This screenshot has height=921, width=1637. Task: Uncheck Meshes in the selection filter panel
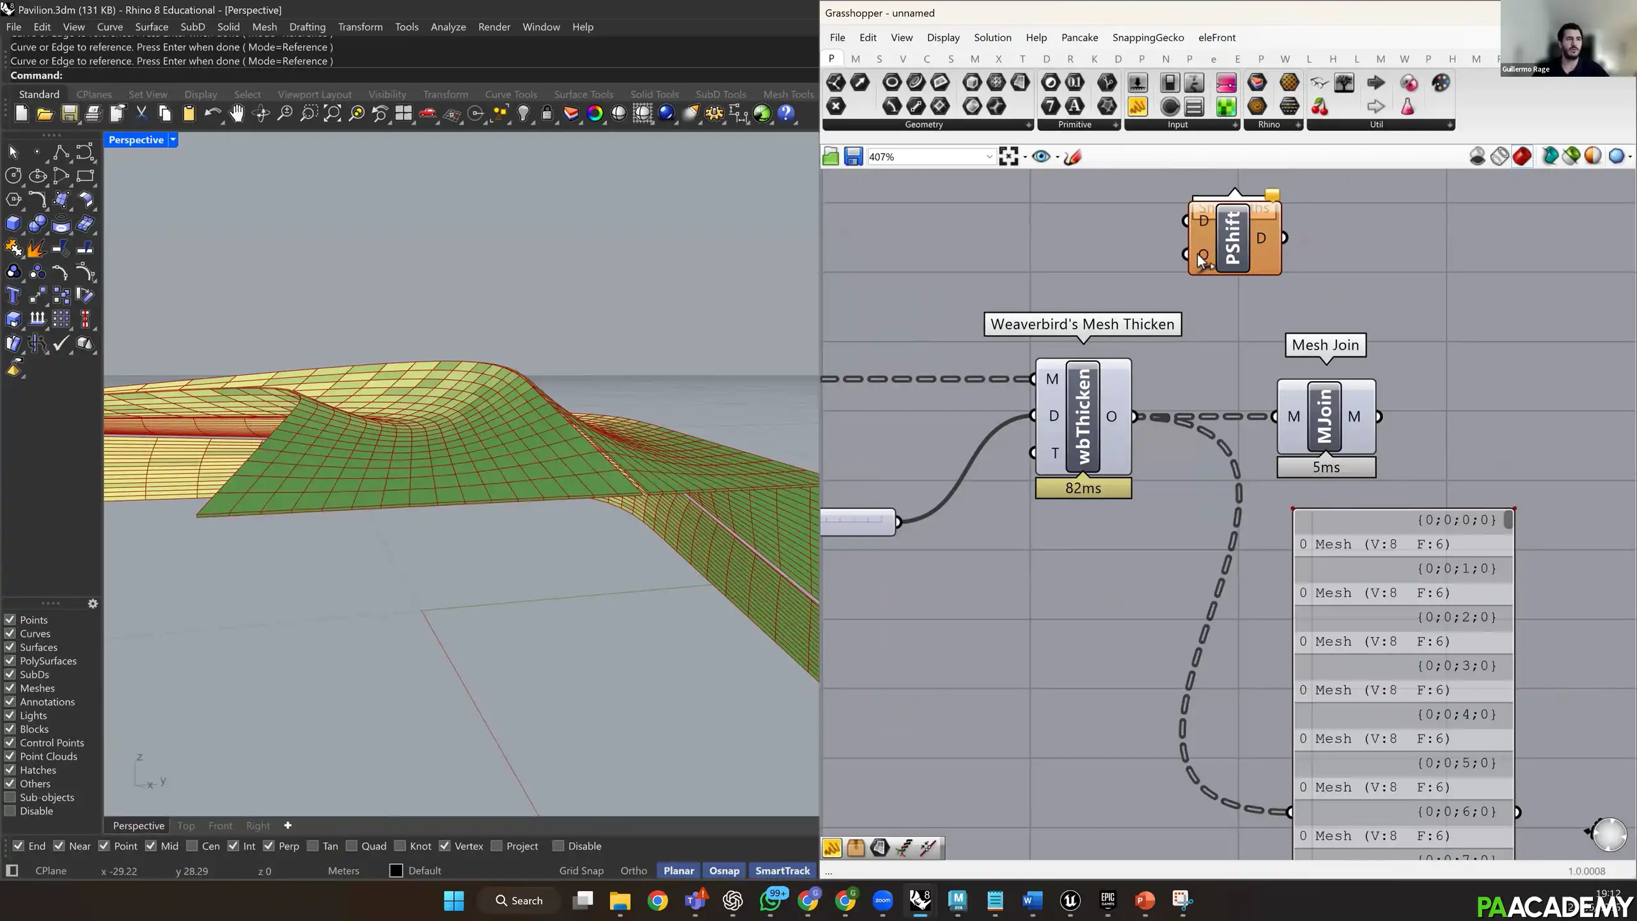[10, 688]
